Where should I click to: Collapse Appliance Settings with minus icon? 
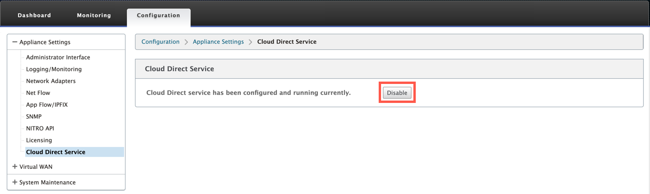15,42
